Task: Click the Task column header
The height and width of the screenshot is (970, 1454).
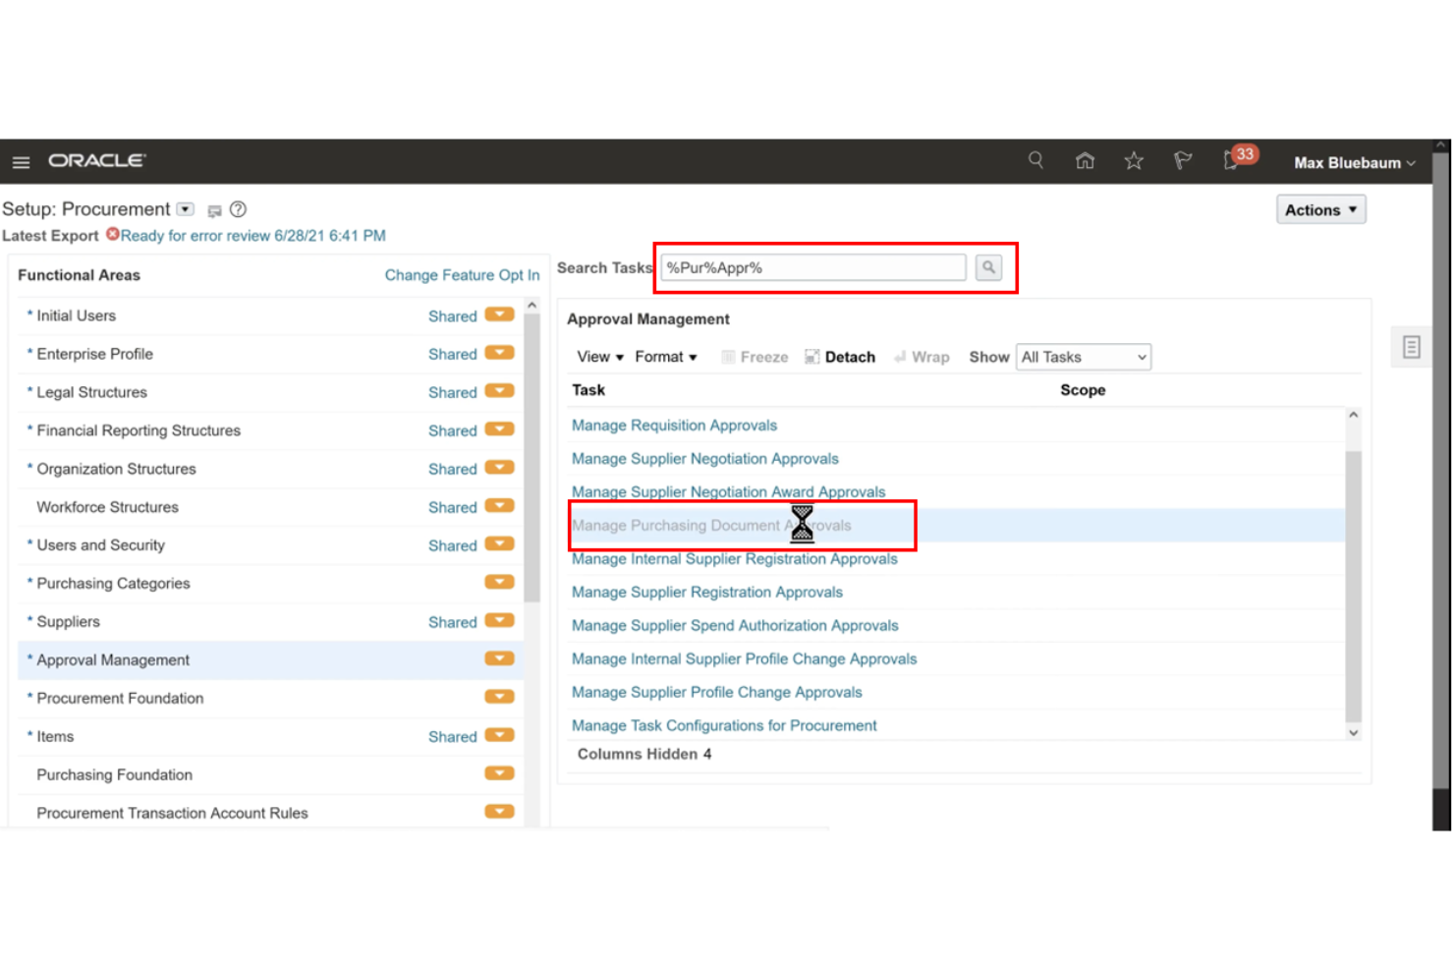Action: (588, 390)
